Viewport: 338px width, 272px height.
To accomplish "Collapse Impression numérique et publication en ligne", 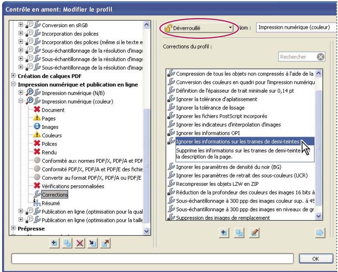I will tap(13, 84).
